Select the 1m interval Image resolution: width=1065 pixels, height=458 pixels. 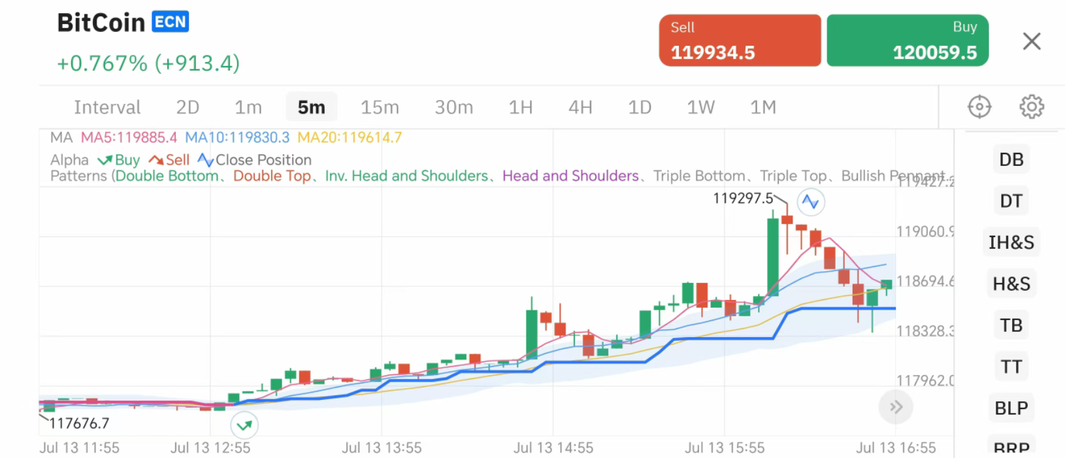coord(248,107)
